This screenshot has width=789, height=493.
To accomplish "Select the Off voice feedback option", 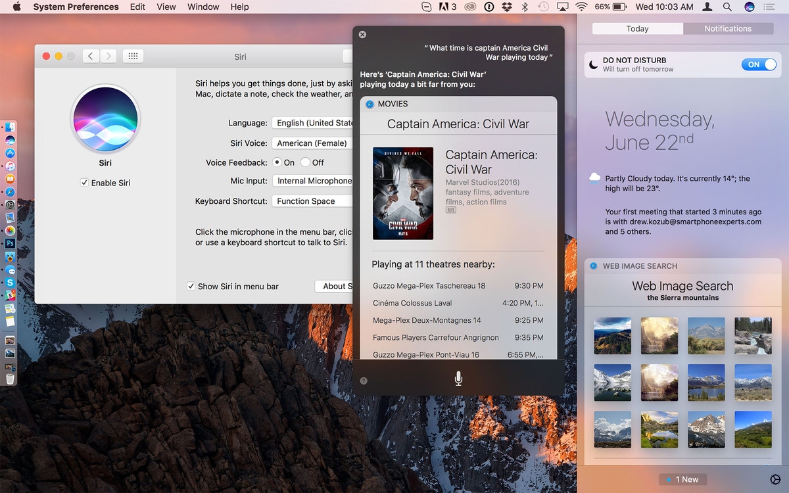I will [306, 162].
